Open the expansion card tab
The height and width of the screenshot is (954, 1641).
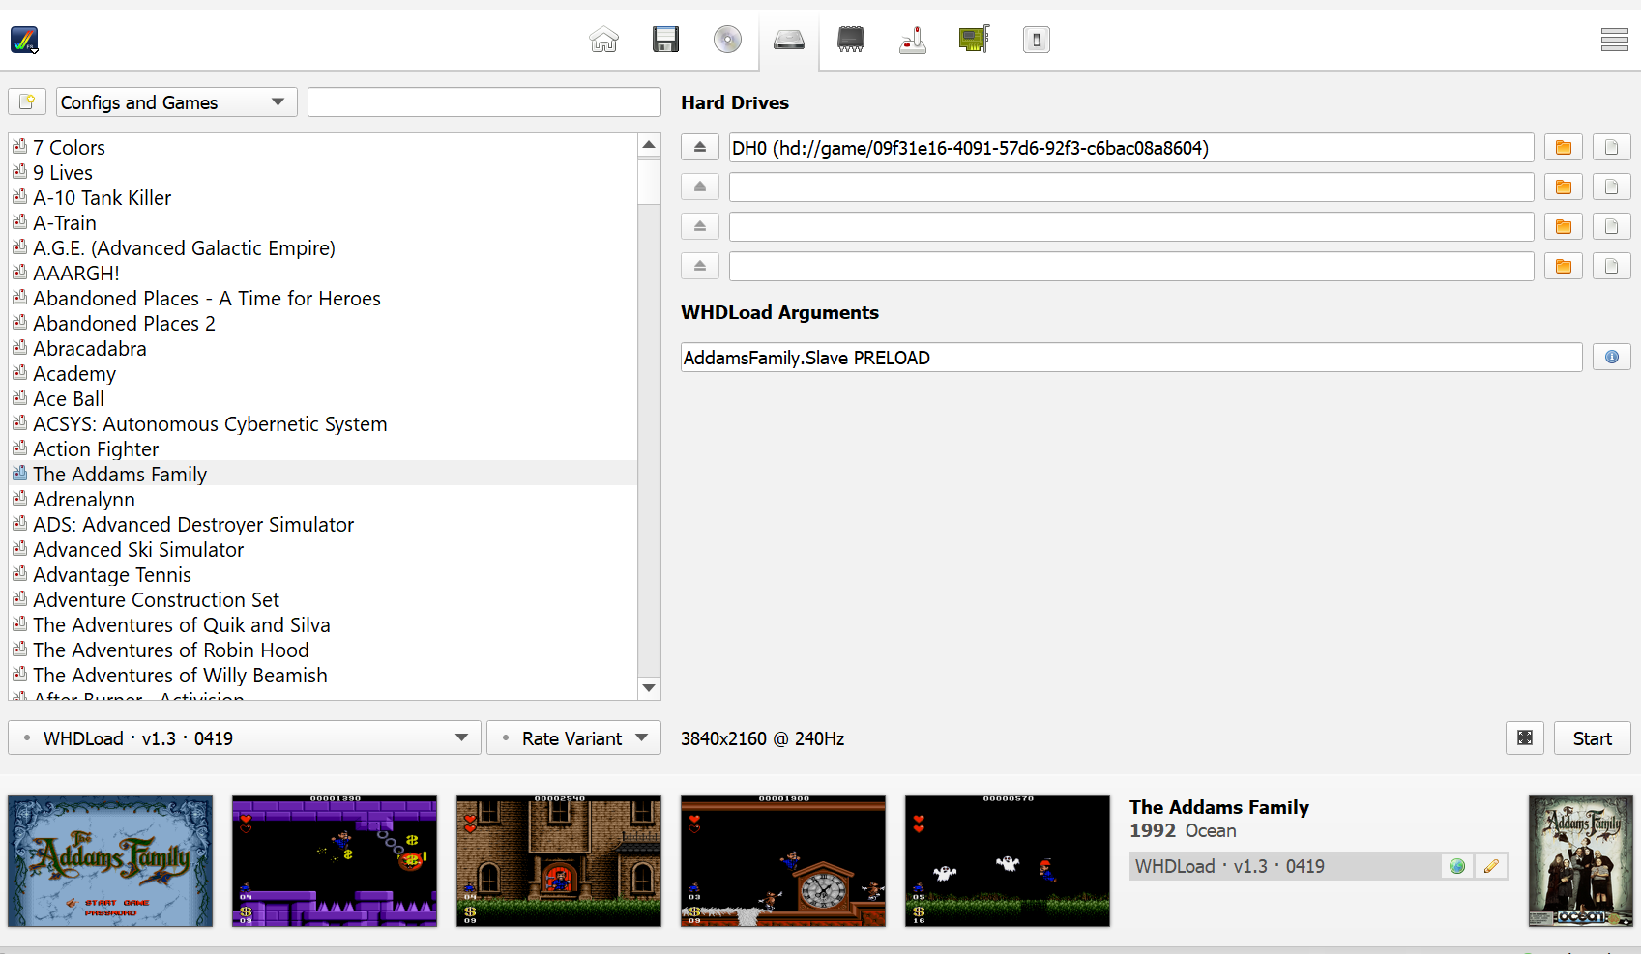pyautogui.click(x=974, y=40)
